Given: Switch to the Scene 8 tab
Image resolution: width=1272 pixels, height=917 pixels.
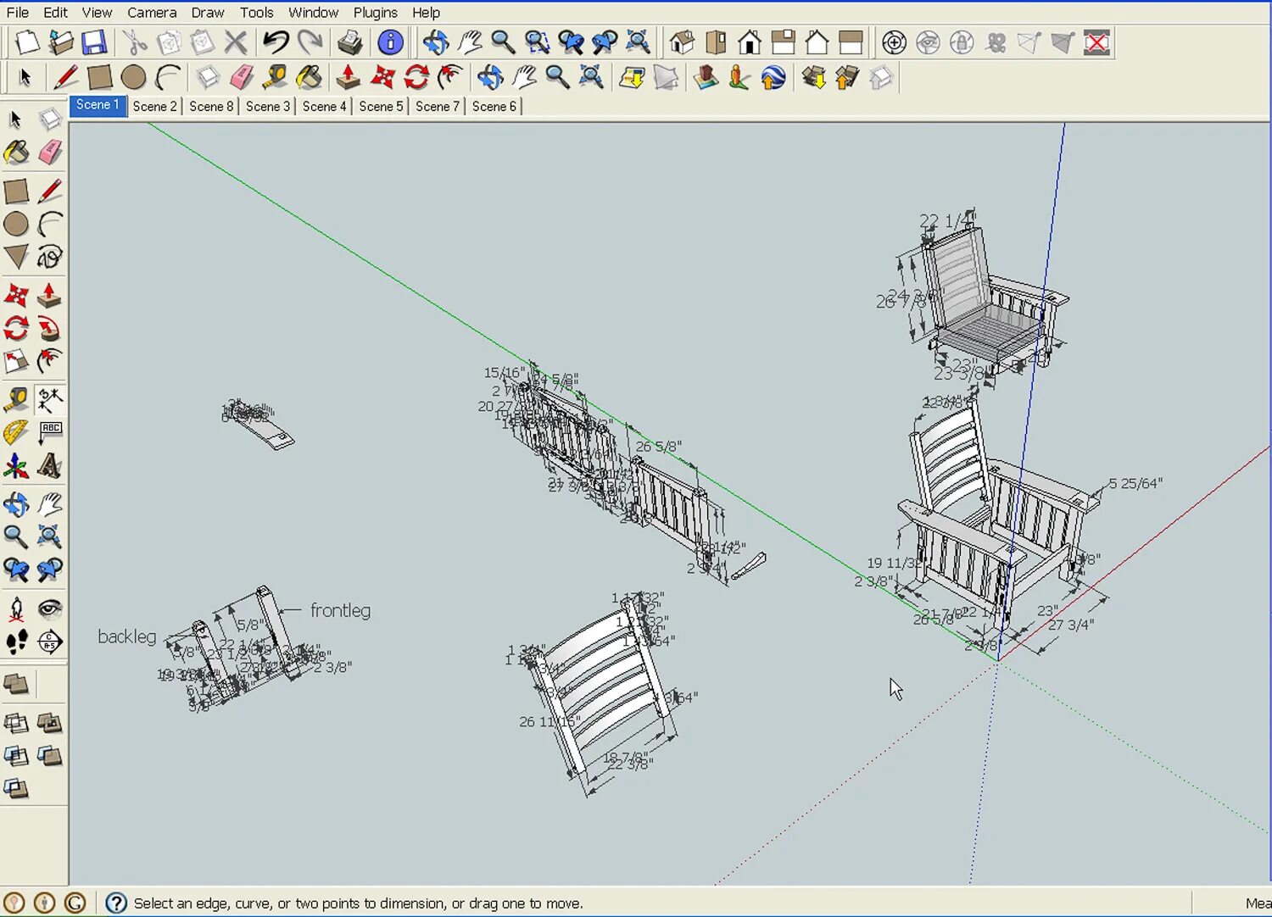Looking at the screenshot, I should (x=211, y=106).
